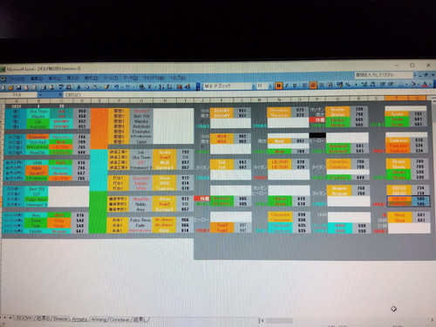Open the Fill Color dropdown arrow

pos(419,85)
